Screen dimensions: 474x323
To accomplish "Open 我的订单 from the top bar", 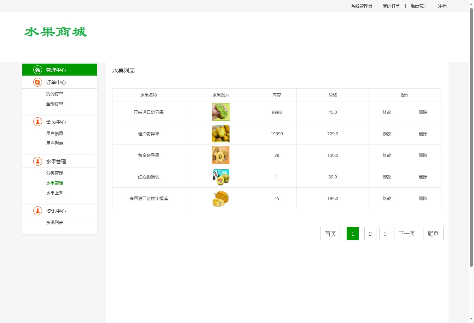I will (391, 6).
